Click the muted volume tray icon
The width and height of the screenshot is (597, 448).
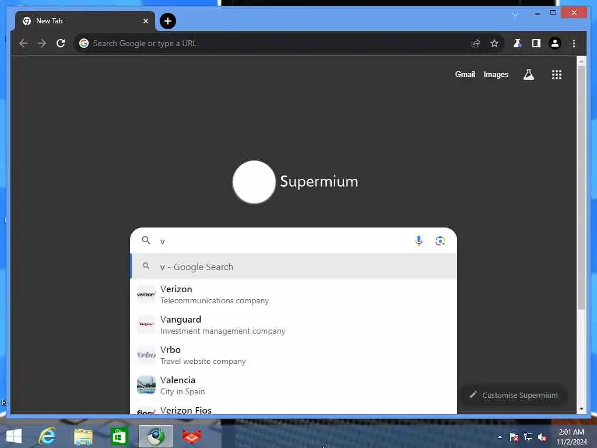click(542, 437)
